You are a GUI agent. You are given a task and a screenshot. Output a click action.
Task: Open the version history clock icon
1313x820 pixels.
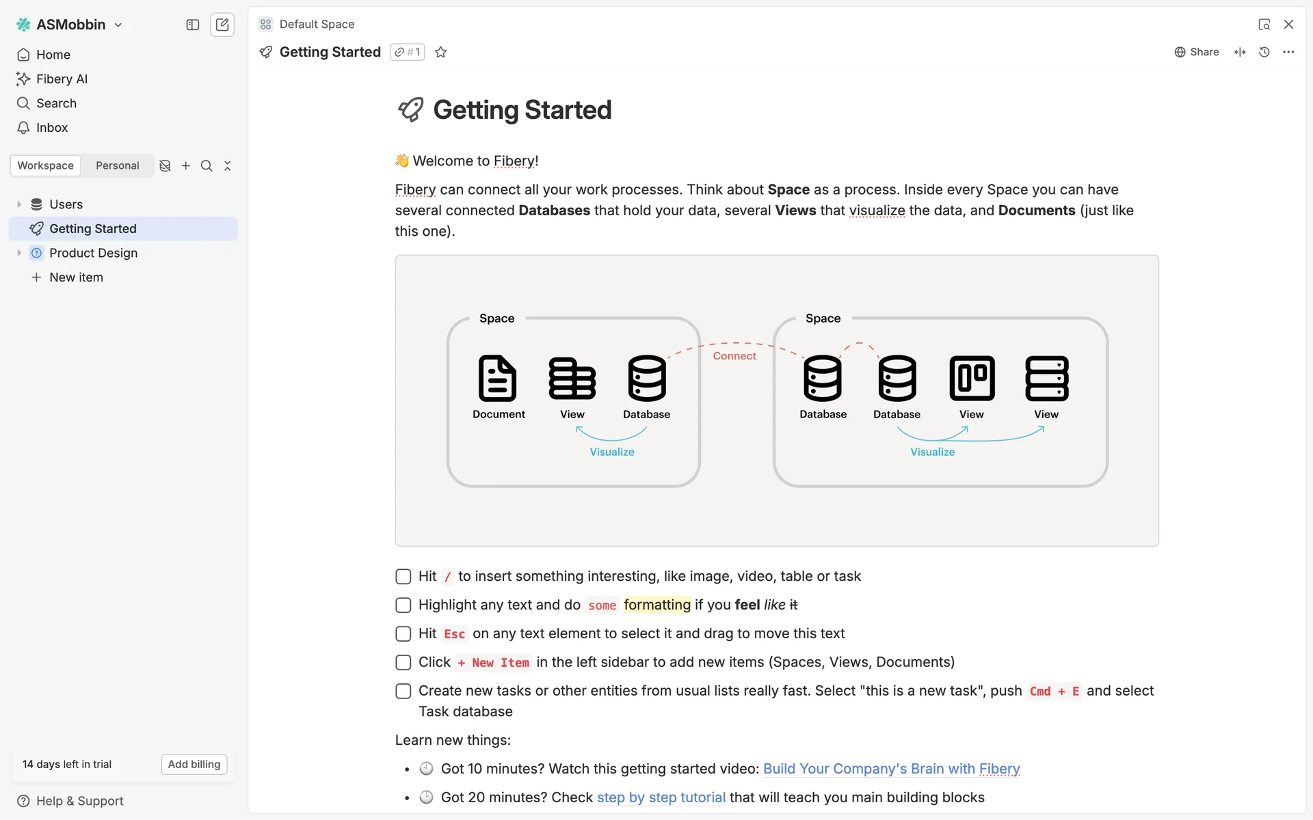coord(1264,52)
